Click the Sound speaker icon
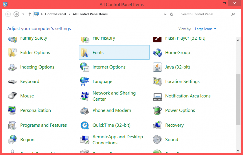This screenshot has width=243, height=155. pos(157,140)
